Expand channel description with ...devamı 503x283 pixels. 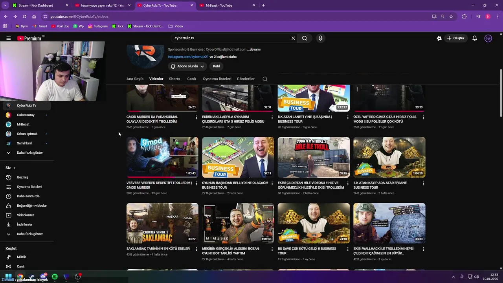pyautogui.click(x=254, y=50)
